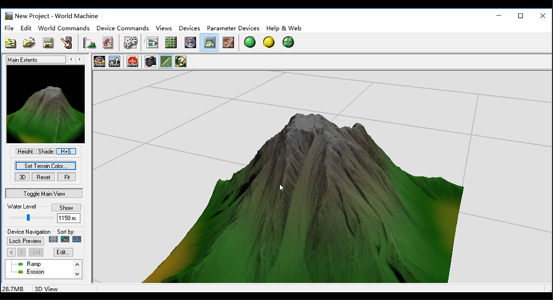Click the green crosshair build icon
This screenshot has width=553, height=300.
288,43
